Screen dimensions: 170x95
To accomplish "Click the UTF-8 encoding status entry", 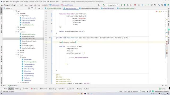I will pos(130,91).
